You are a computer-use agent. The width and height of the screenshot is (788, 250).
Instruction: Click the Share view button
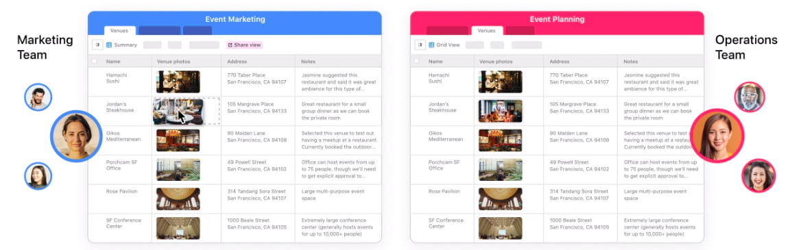point(244,45)
